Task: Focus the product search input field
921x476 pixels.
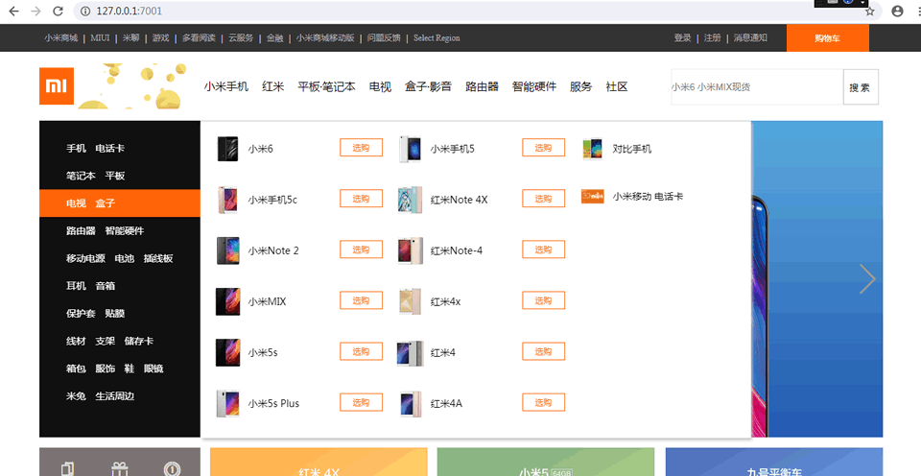Action: click(757, 87)
